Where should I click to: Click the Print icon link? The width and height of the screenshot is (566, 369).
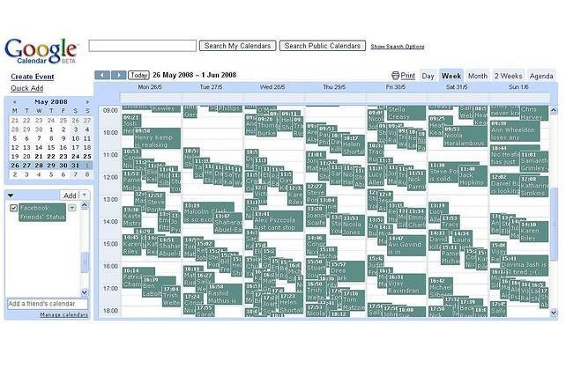402,77
